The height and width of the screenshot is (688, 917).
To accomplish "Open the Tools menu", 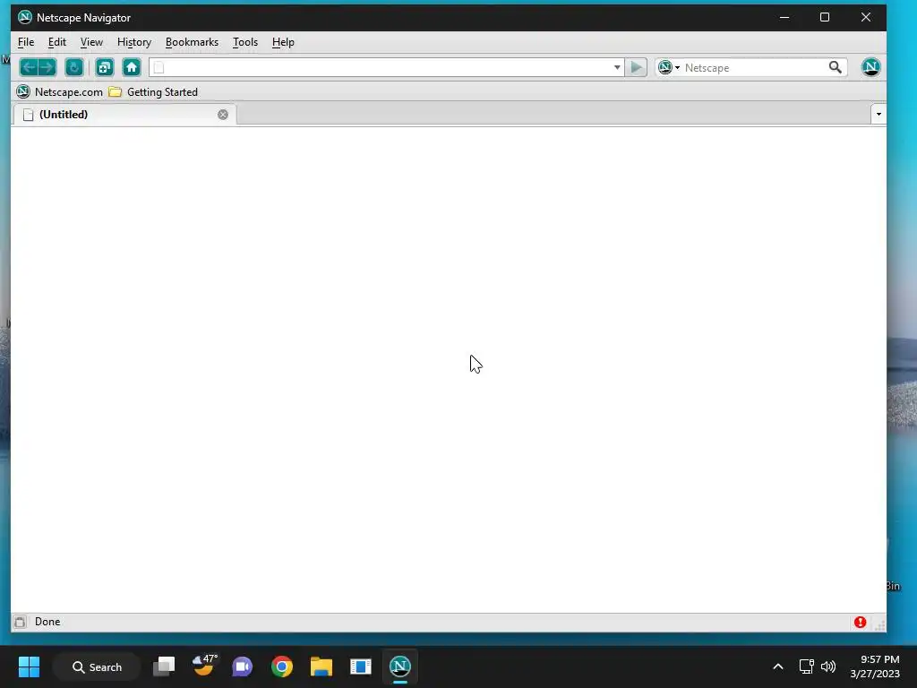I will tap(245, 42).
